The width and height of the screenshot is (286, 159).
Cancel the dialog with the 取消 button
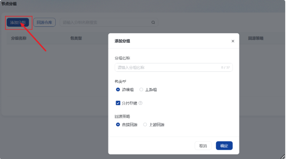coord(203,146)
